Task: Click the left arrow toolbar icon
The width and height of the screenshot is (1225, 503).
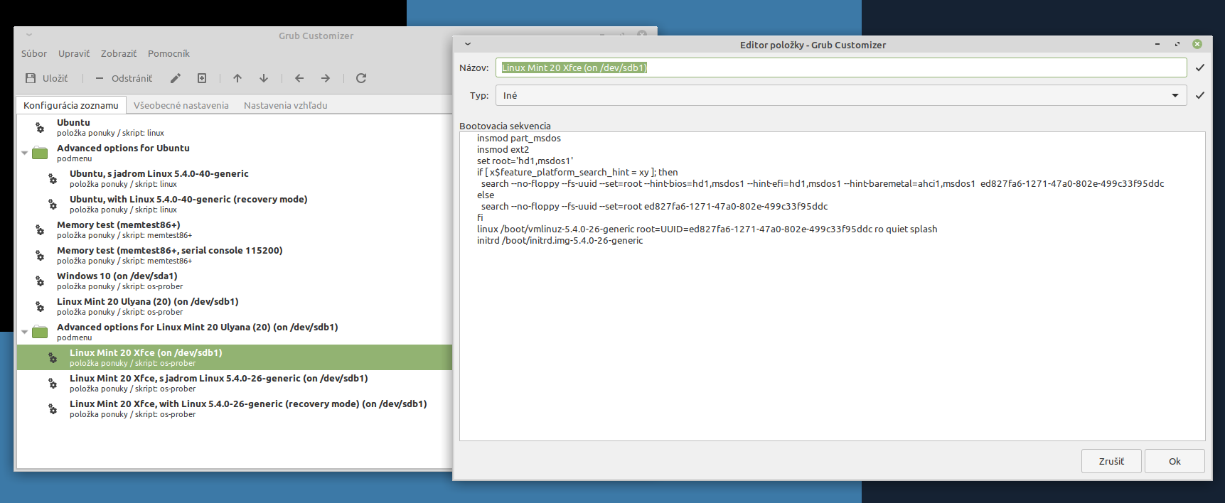Action: (x=299, y=78)
